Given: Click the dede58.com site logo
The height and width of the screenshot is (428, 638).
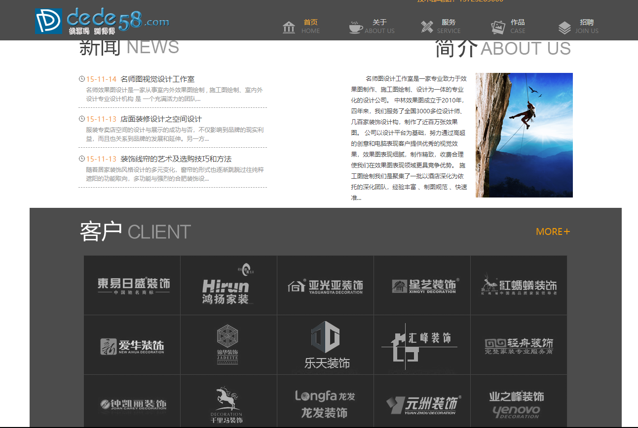Looking at the screenshot, I should (102, 21).
